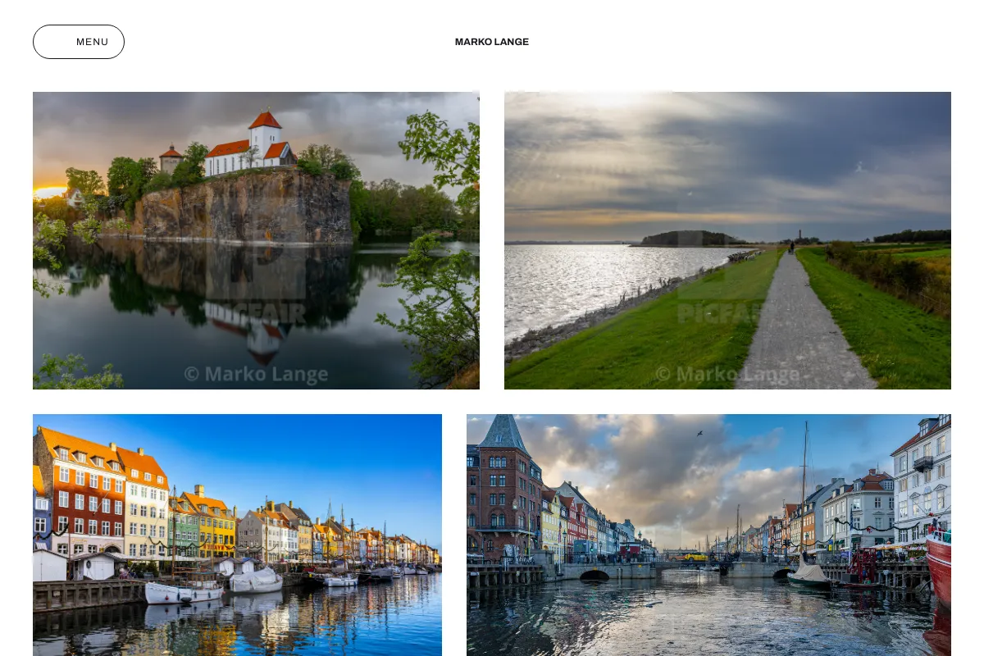The image size is (984, 656).
Task: Pick the image with the red brick tower building
Action: coord(708,535)
